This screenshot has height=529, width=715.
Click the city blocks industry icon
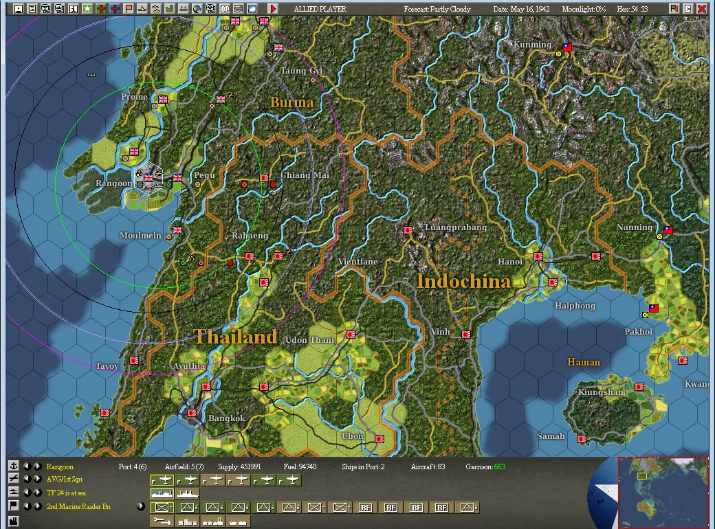pos(188,521)
